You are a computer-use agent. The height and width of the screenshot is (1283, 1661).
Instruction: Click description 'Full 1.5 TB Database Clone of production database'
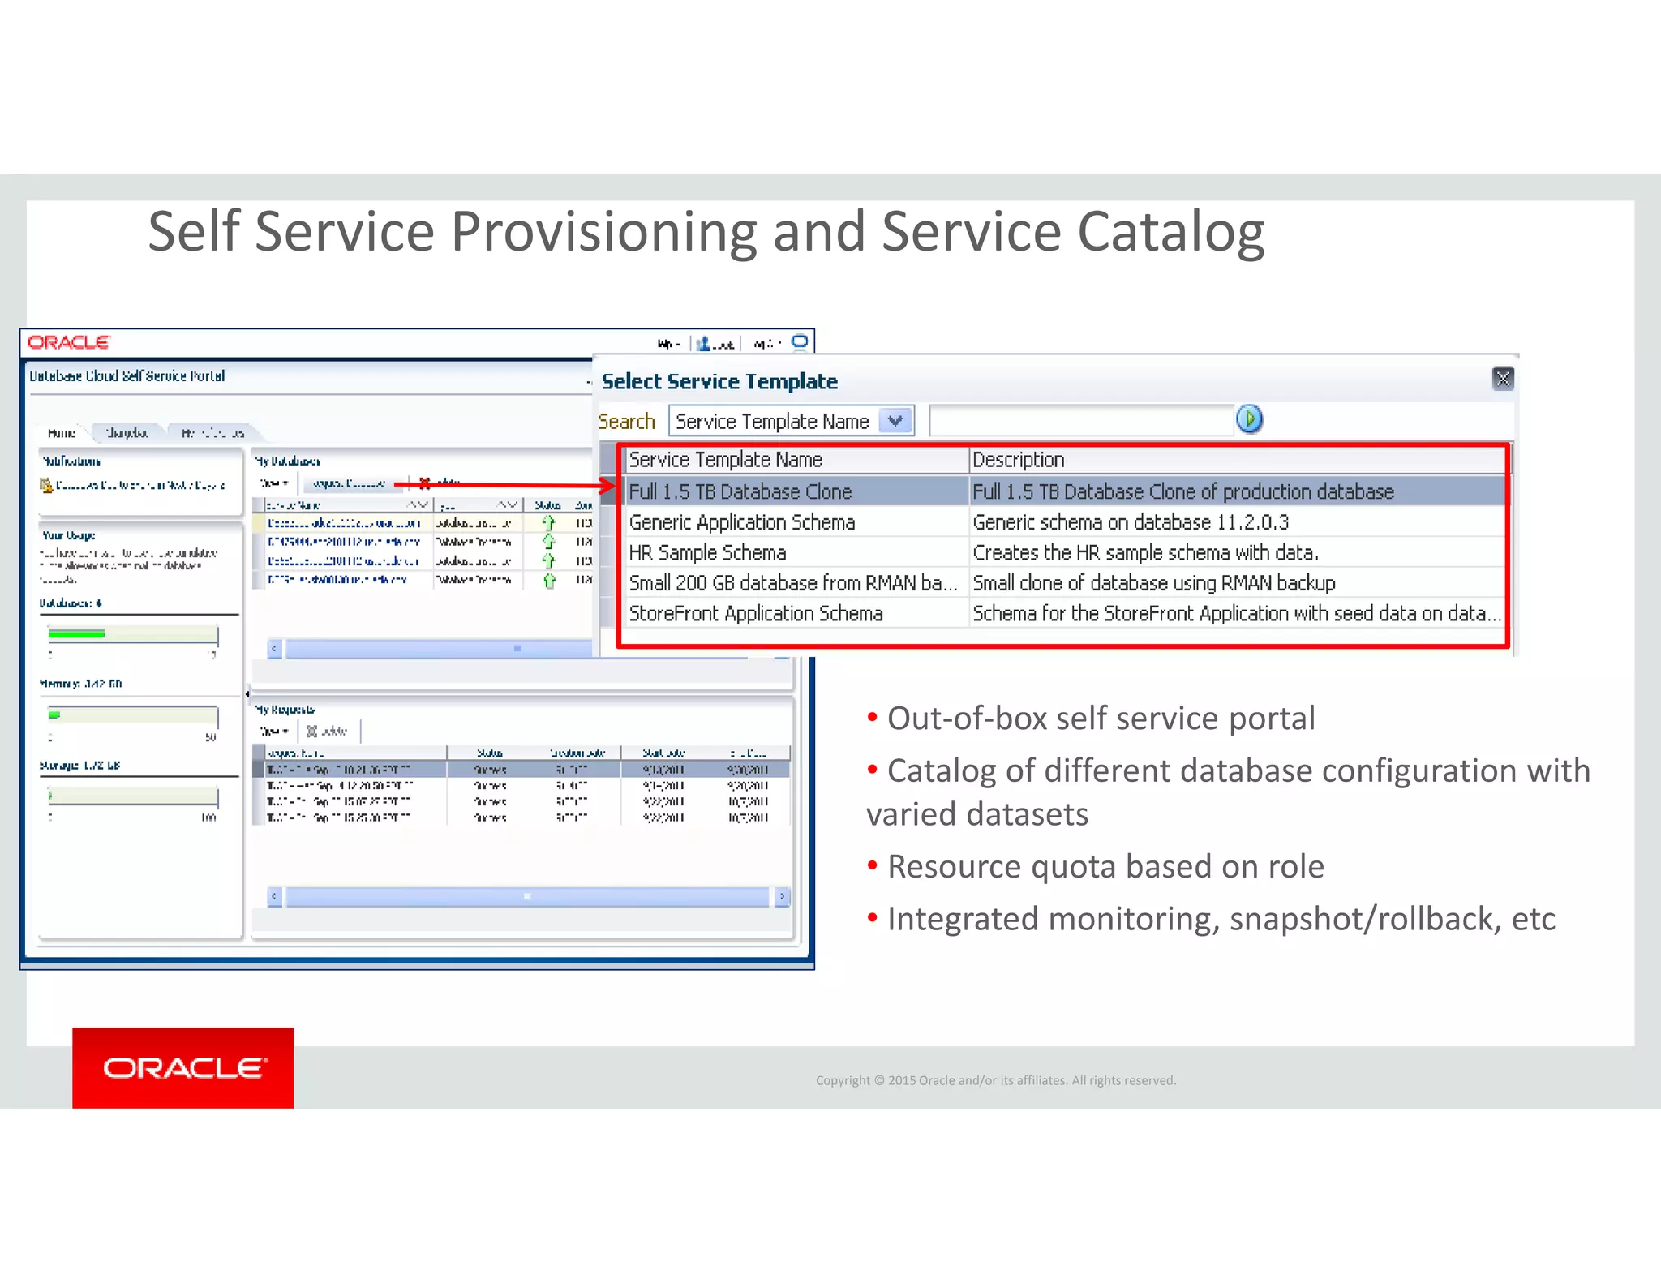[1182, 491]
